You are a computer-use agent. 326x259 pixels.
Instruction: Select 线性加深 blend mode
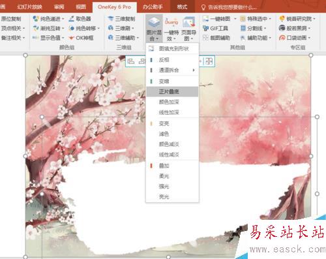pos(172,112)
